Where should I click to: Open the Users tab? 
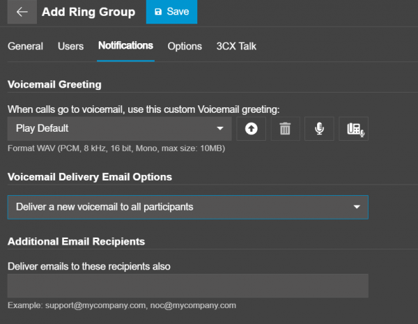[x=70, y=46]
